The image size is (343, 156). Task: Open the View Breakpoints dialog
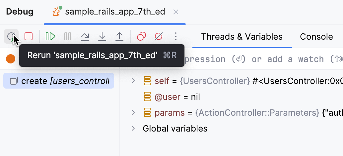coord(142,36)
